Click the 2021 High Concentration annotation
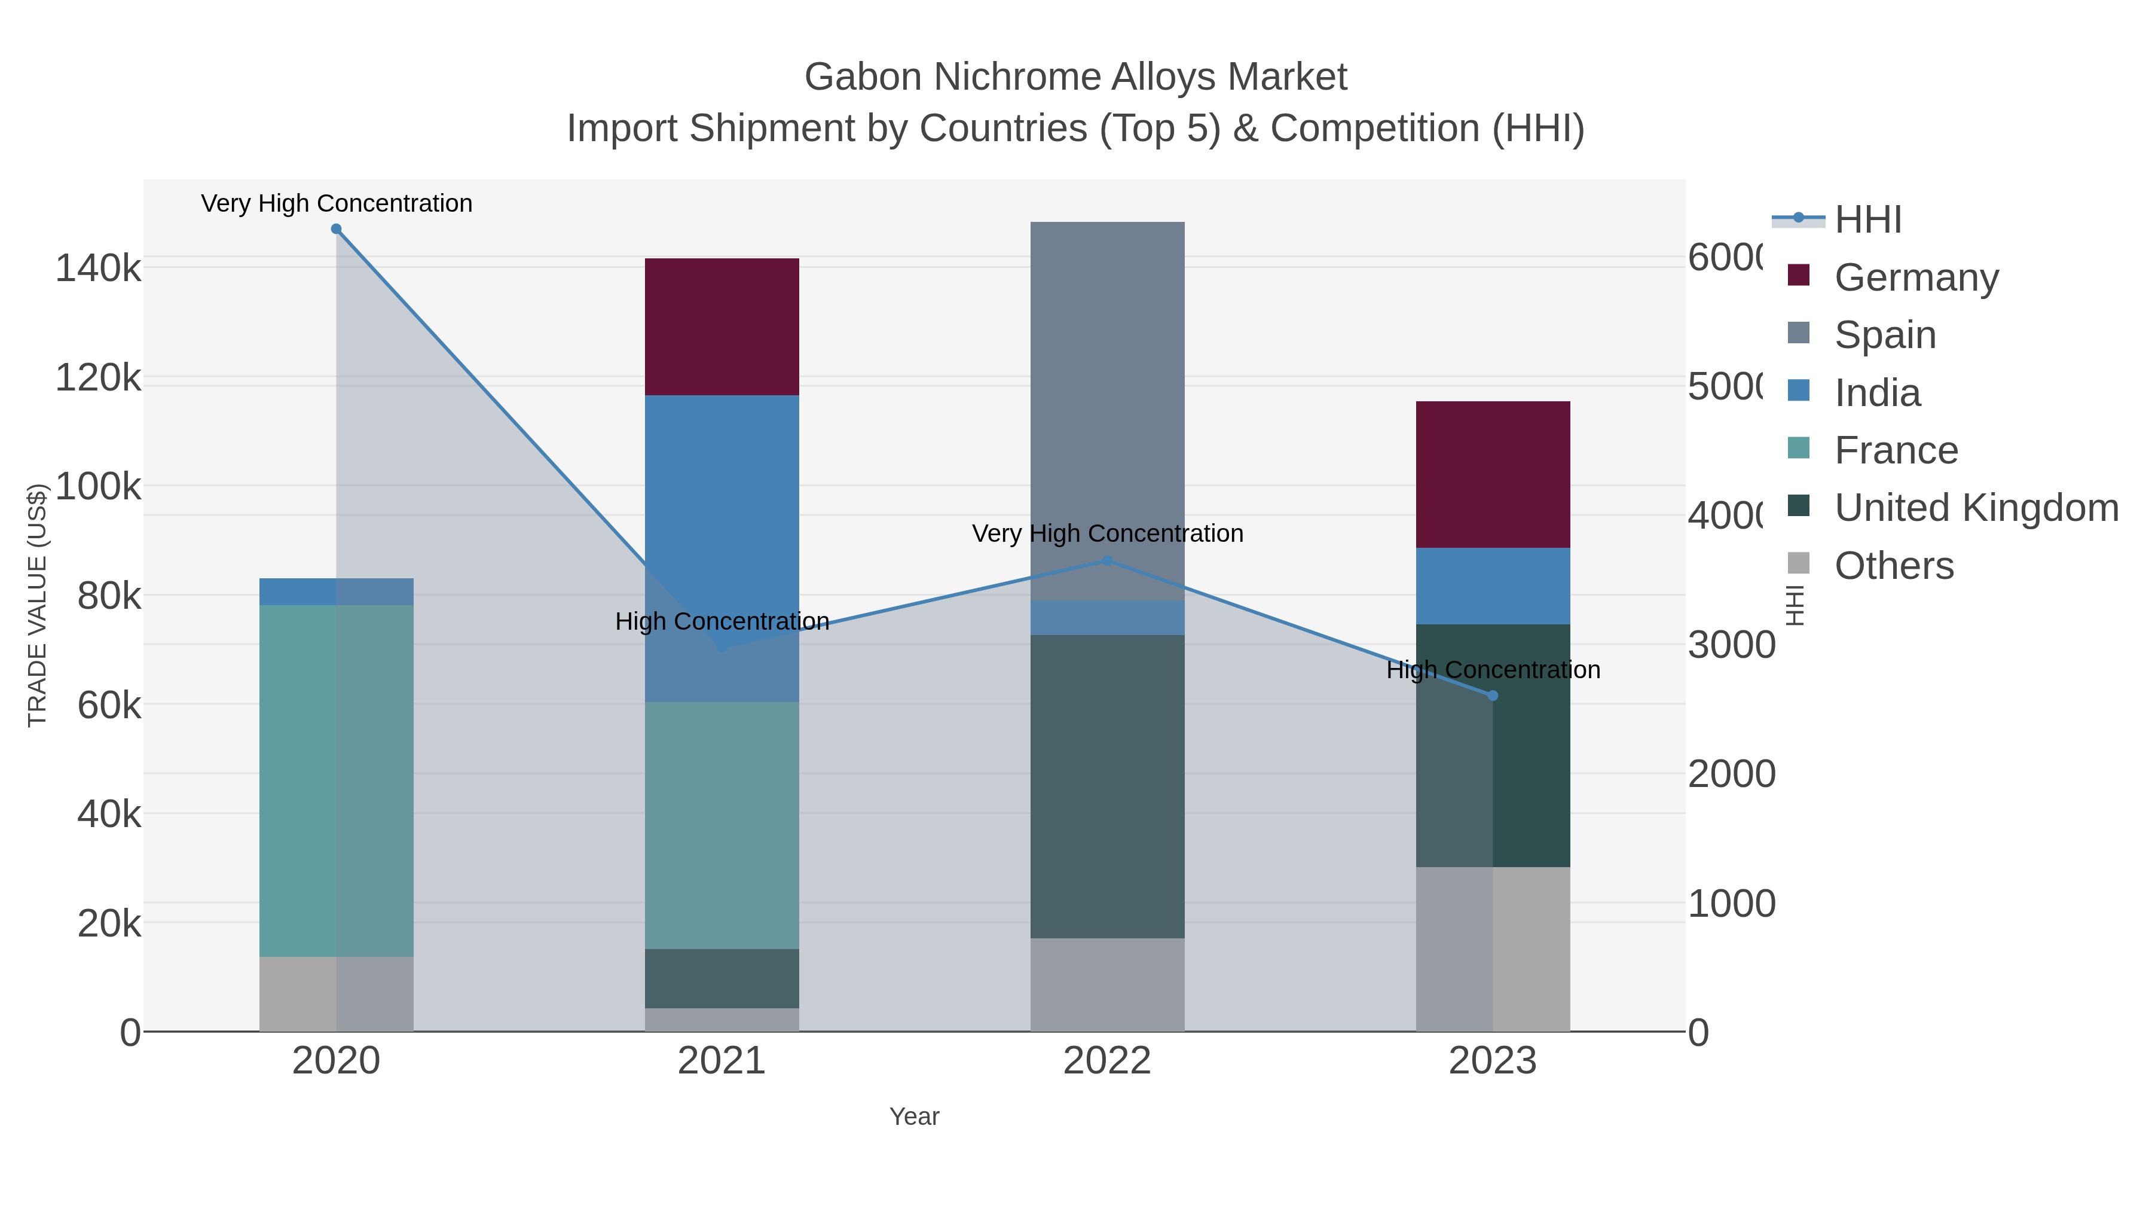 tap(722, 621)
